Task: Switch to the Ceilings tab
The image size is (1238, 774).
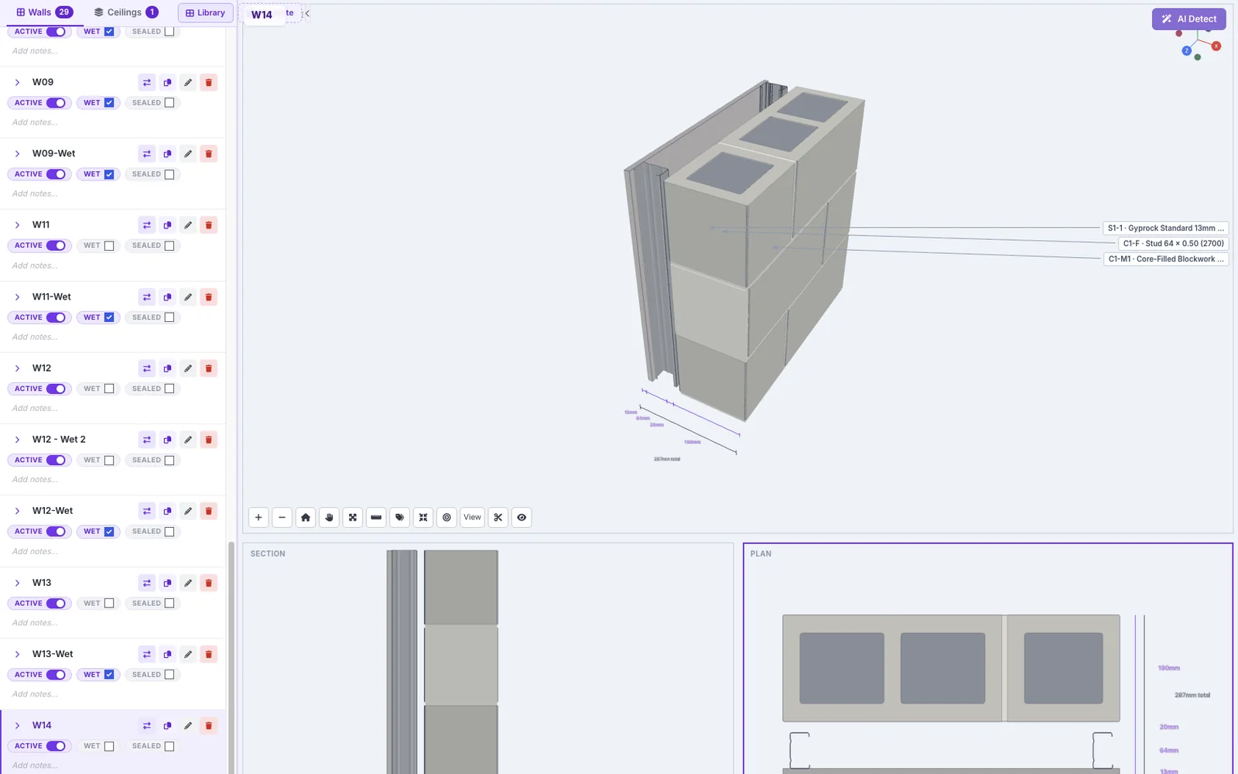Action: 125,12
